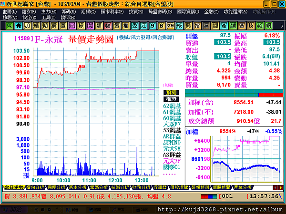Open the 類 category toolbar icon
This screenshot has height=214, width=286.
[99, 26]
